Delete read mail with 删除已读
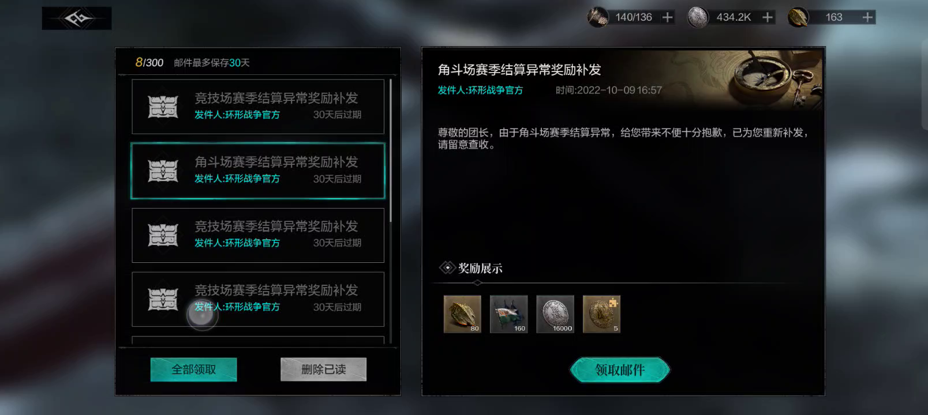Image resolution: width=928 pixels, height=415 pixels. pos(323,369)
